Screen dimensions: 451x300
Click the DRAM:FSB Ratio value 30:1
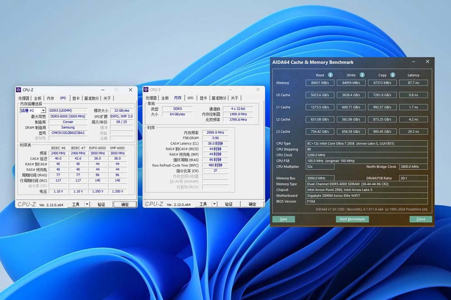(x=413, y=178)
